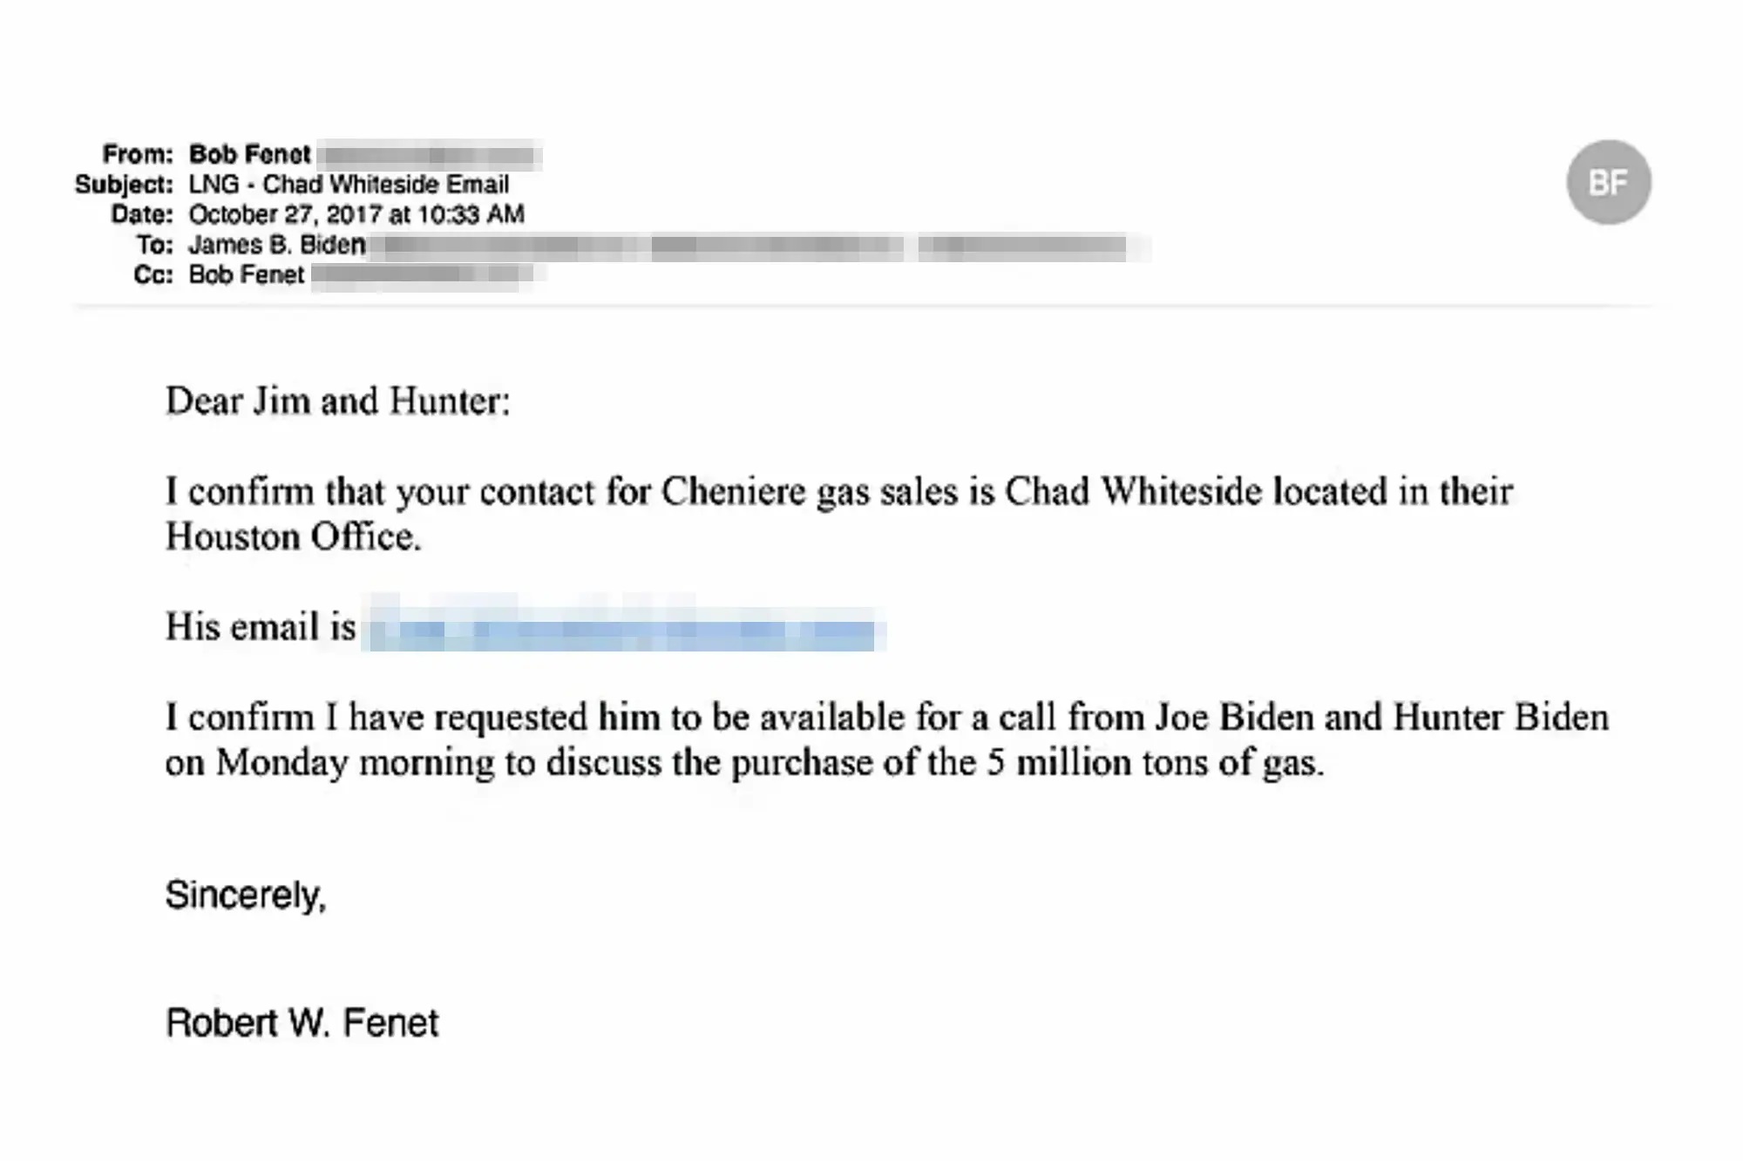
Task: Click the greeting Dear Jim and Hunter
Action: [337, 402]
